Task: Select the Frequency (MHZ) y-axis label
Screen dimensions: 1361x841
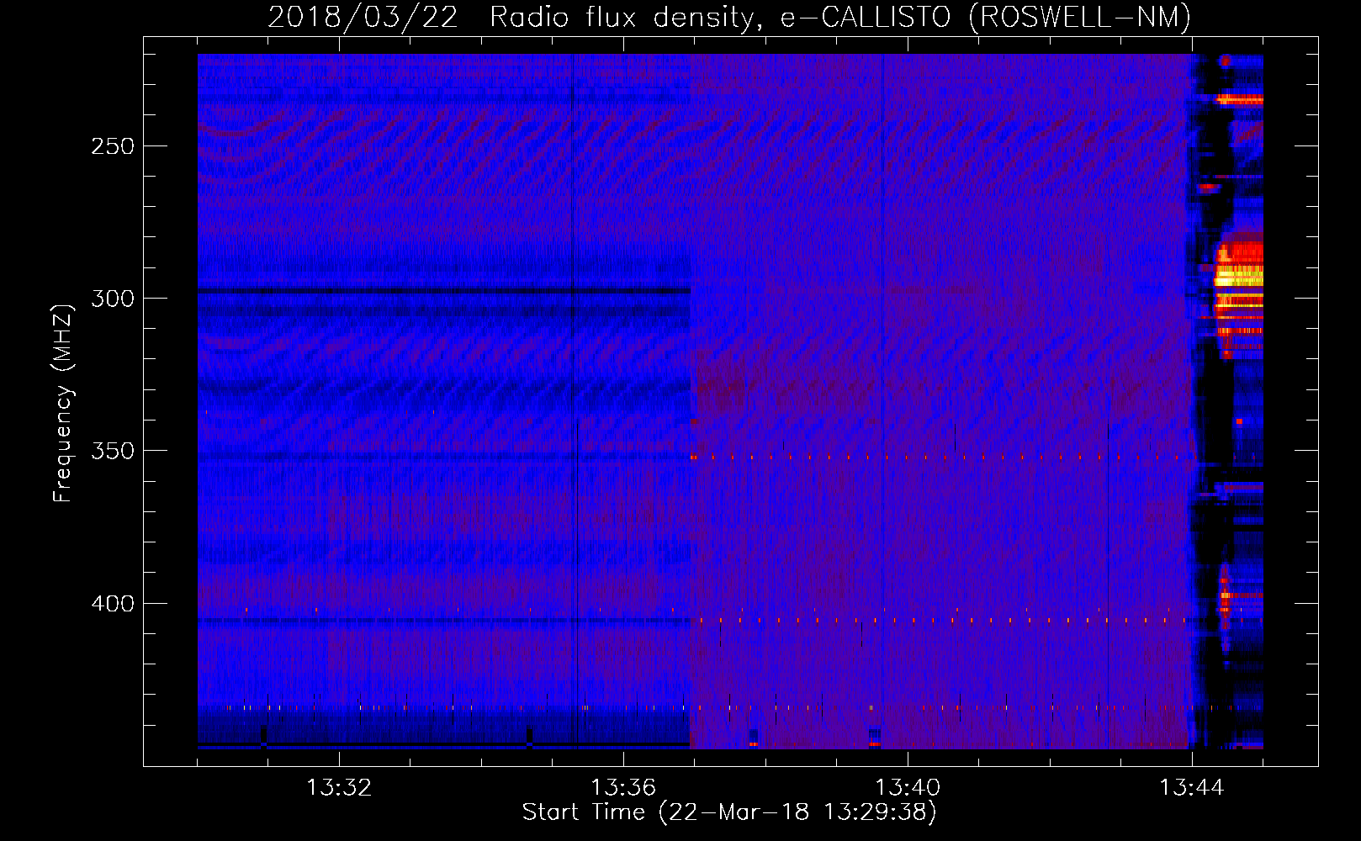Action: point(63,404)
